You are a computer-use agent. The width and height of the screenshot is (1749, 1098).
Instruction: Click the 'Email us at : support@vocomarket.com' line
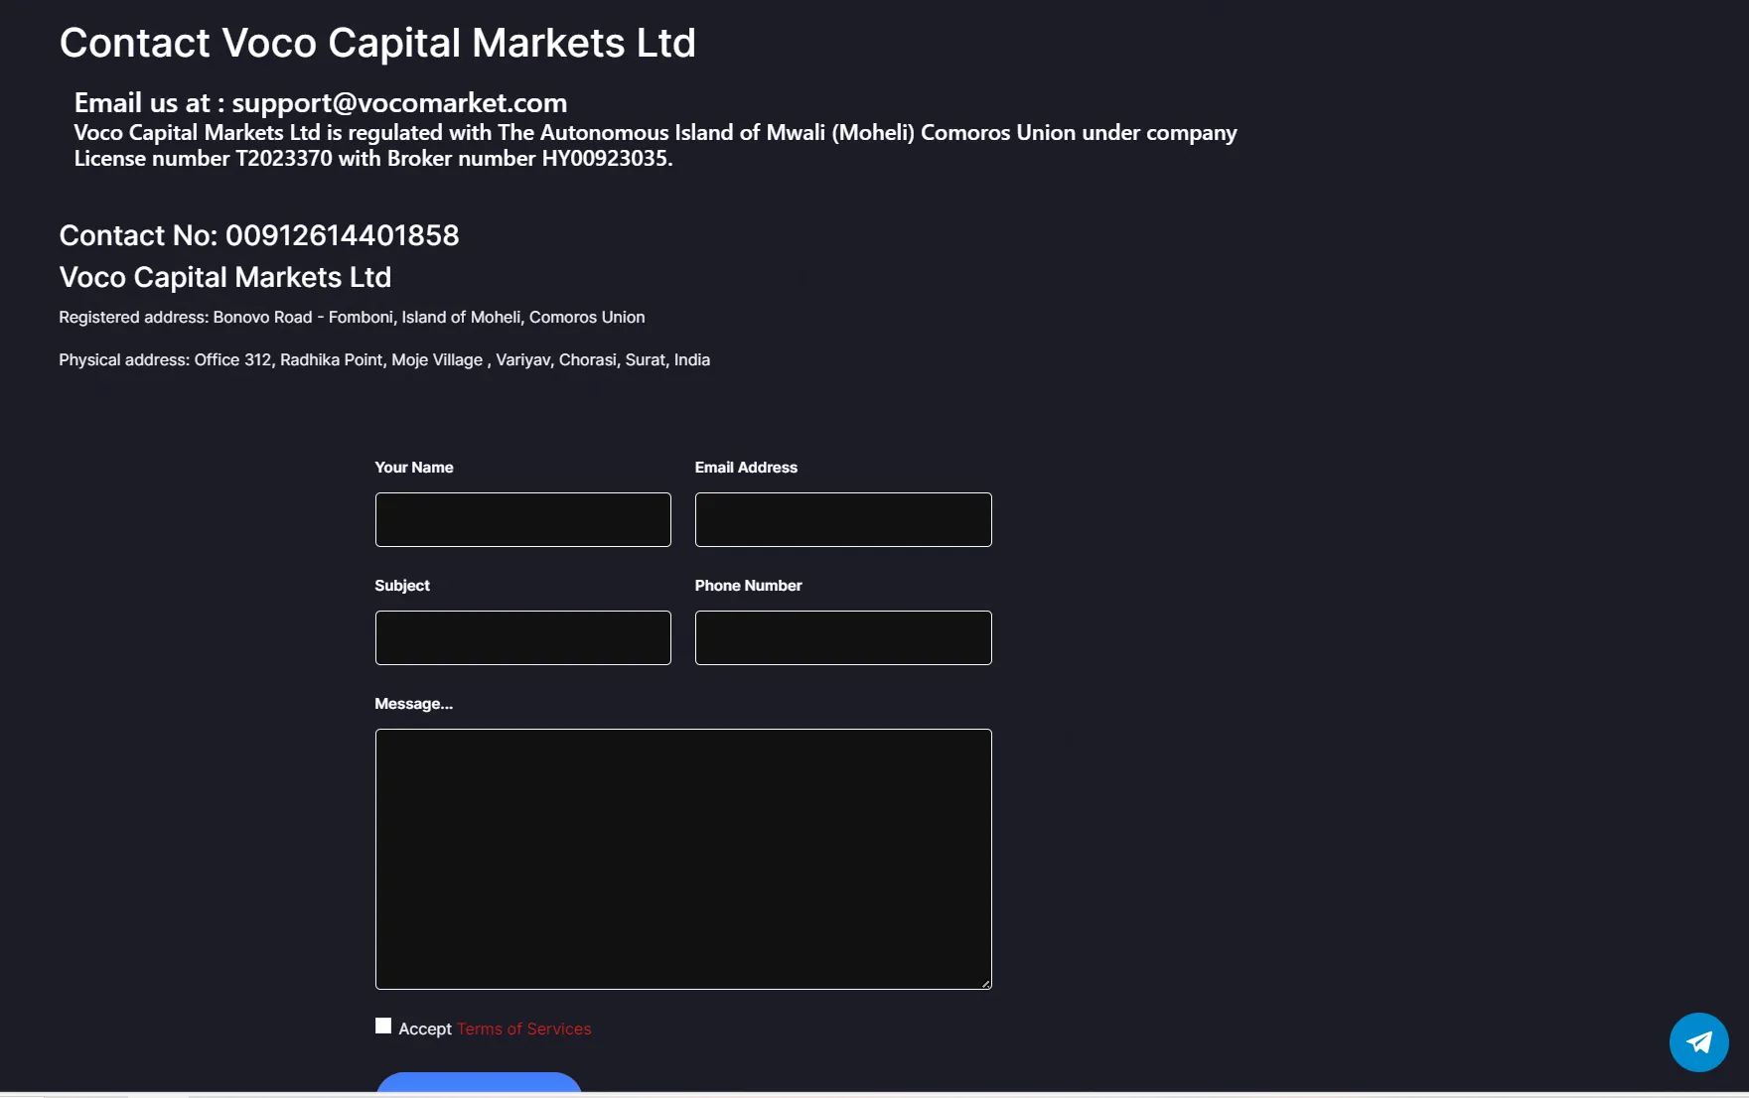point(321,102)
